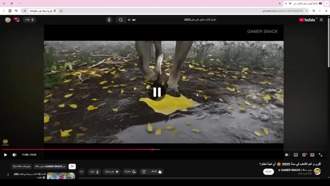Click the GAMER SNACK subscribe watermark in the video
Viewport: 330px width, 186px height.
coord(5,143)
